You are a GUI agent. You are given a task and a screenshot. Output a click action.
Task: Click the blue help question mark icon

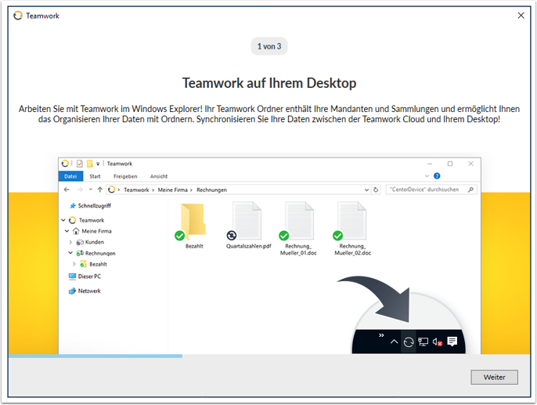[x=437, y=175]
